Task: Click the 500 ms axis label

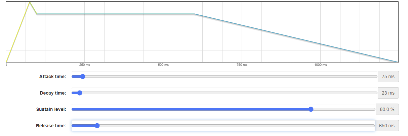Action: pyautogui.click(x=163, y=65)
